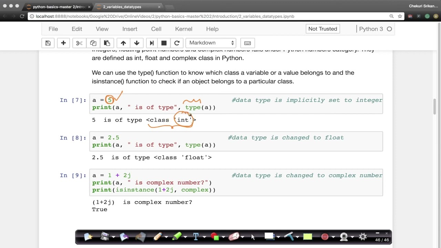
Task: Paste cells using the clipboard icon
Action: (x=107, y=43)
